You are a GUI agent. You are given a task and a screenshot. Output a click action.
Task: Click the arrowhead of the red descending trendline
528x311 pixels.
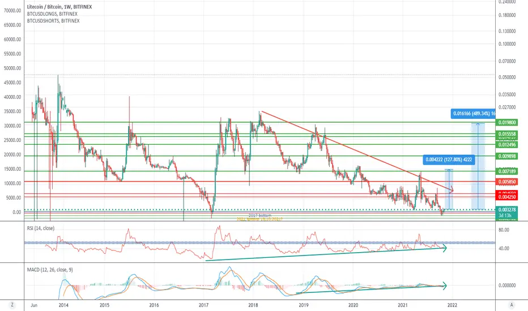click(x=452, y=190)
